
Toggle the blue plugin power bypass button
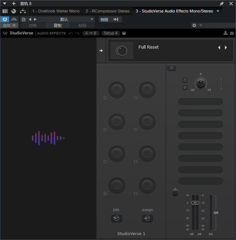pyautogui.click(x=5, y=19)
